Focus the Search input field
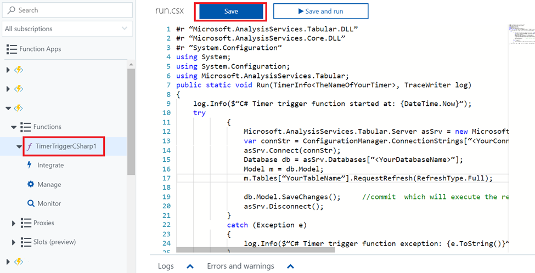Screen dimensions: 535x273 (67, 10)
